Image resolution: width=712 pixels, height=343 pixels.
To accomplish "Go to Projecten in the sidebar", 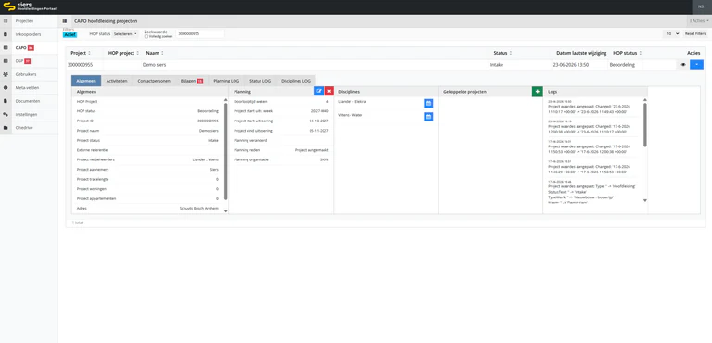I will (x=24, y=21).
